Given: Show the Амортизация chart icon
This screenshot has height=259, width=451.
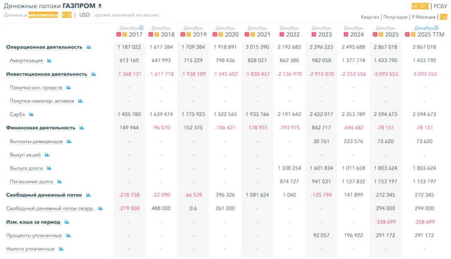Looking at the screenshot, I should (49, 60).
